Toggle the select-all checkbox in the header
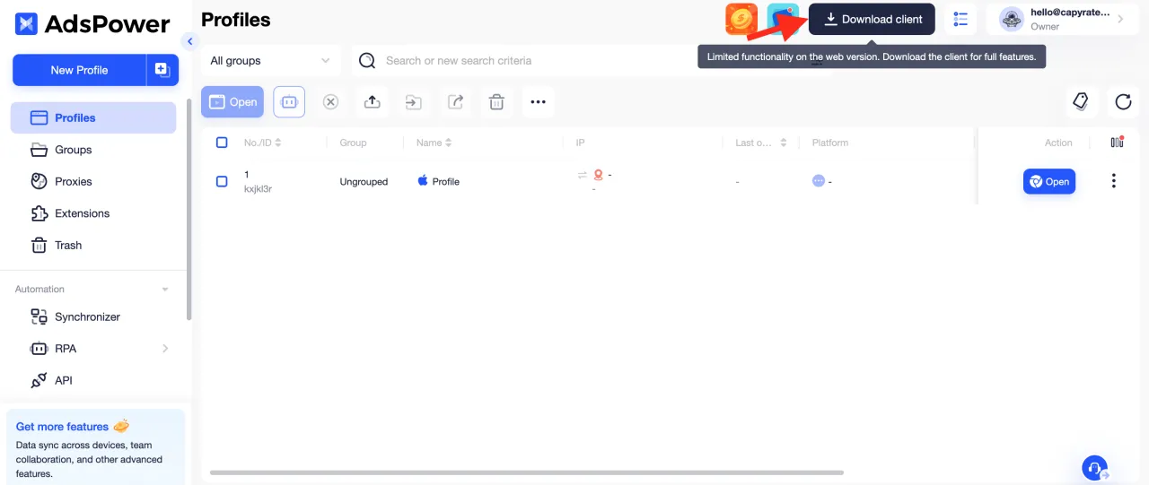 [222, 143]
